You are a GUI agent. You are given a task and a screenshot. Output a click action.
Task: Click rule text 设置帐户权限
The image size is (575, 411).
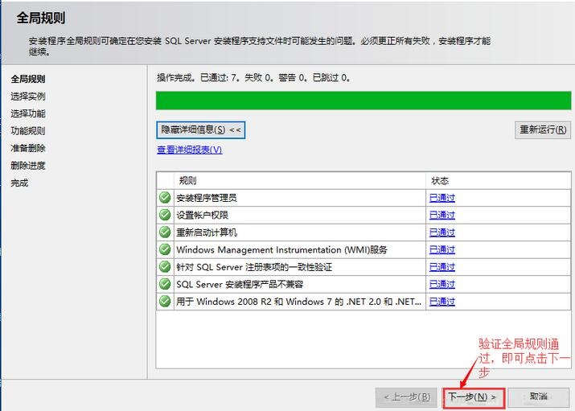(x=202, y=216)
